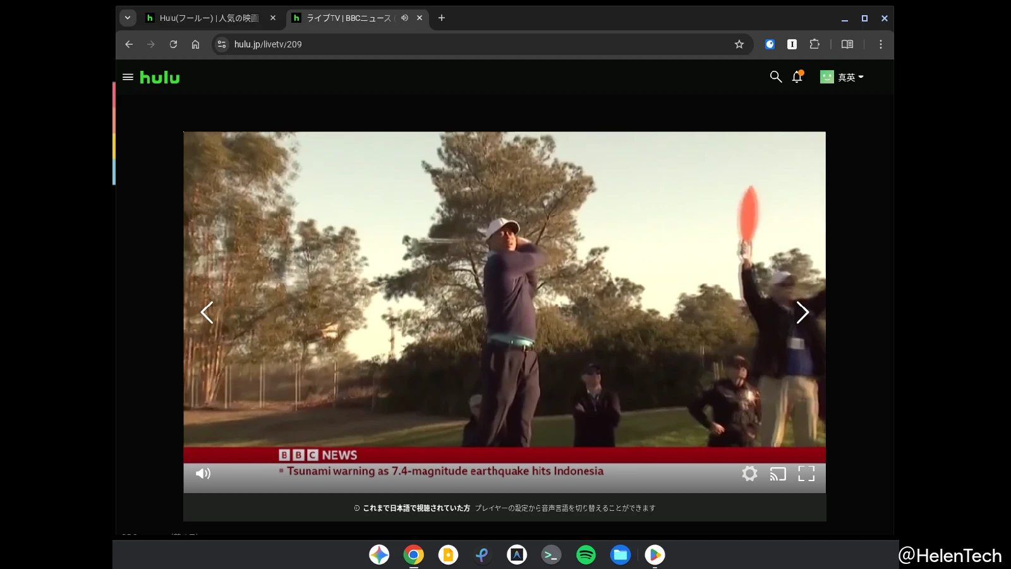Open the Hulu hamburger menu

(128, 77)
